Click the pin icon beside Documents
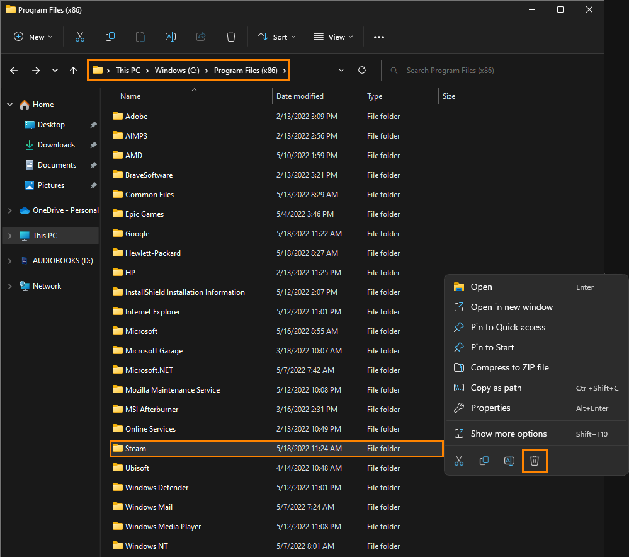Screen dimensions: 629x557 tap(93, 165)
